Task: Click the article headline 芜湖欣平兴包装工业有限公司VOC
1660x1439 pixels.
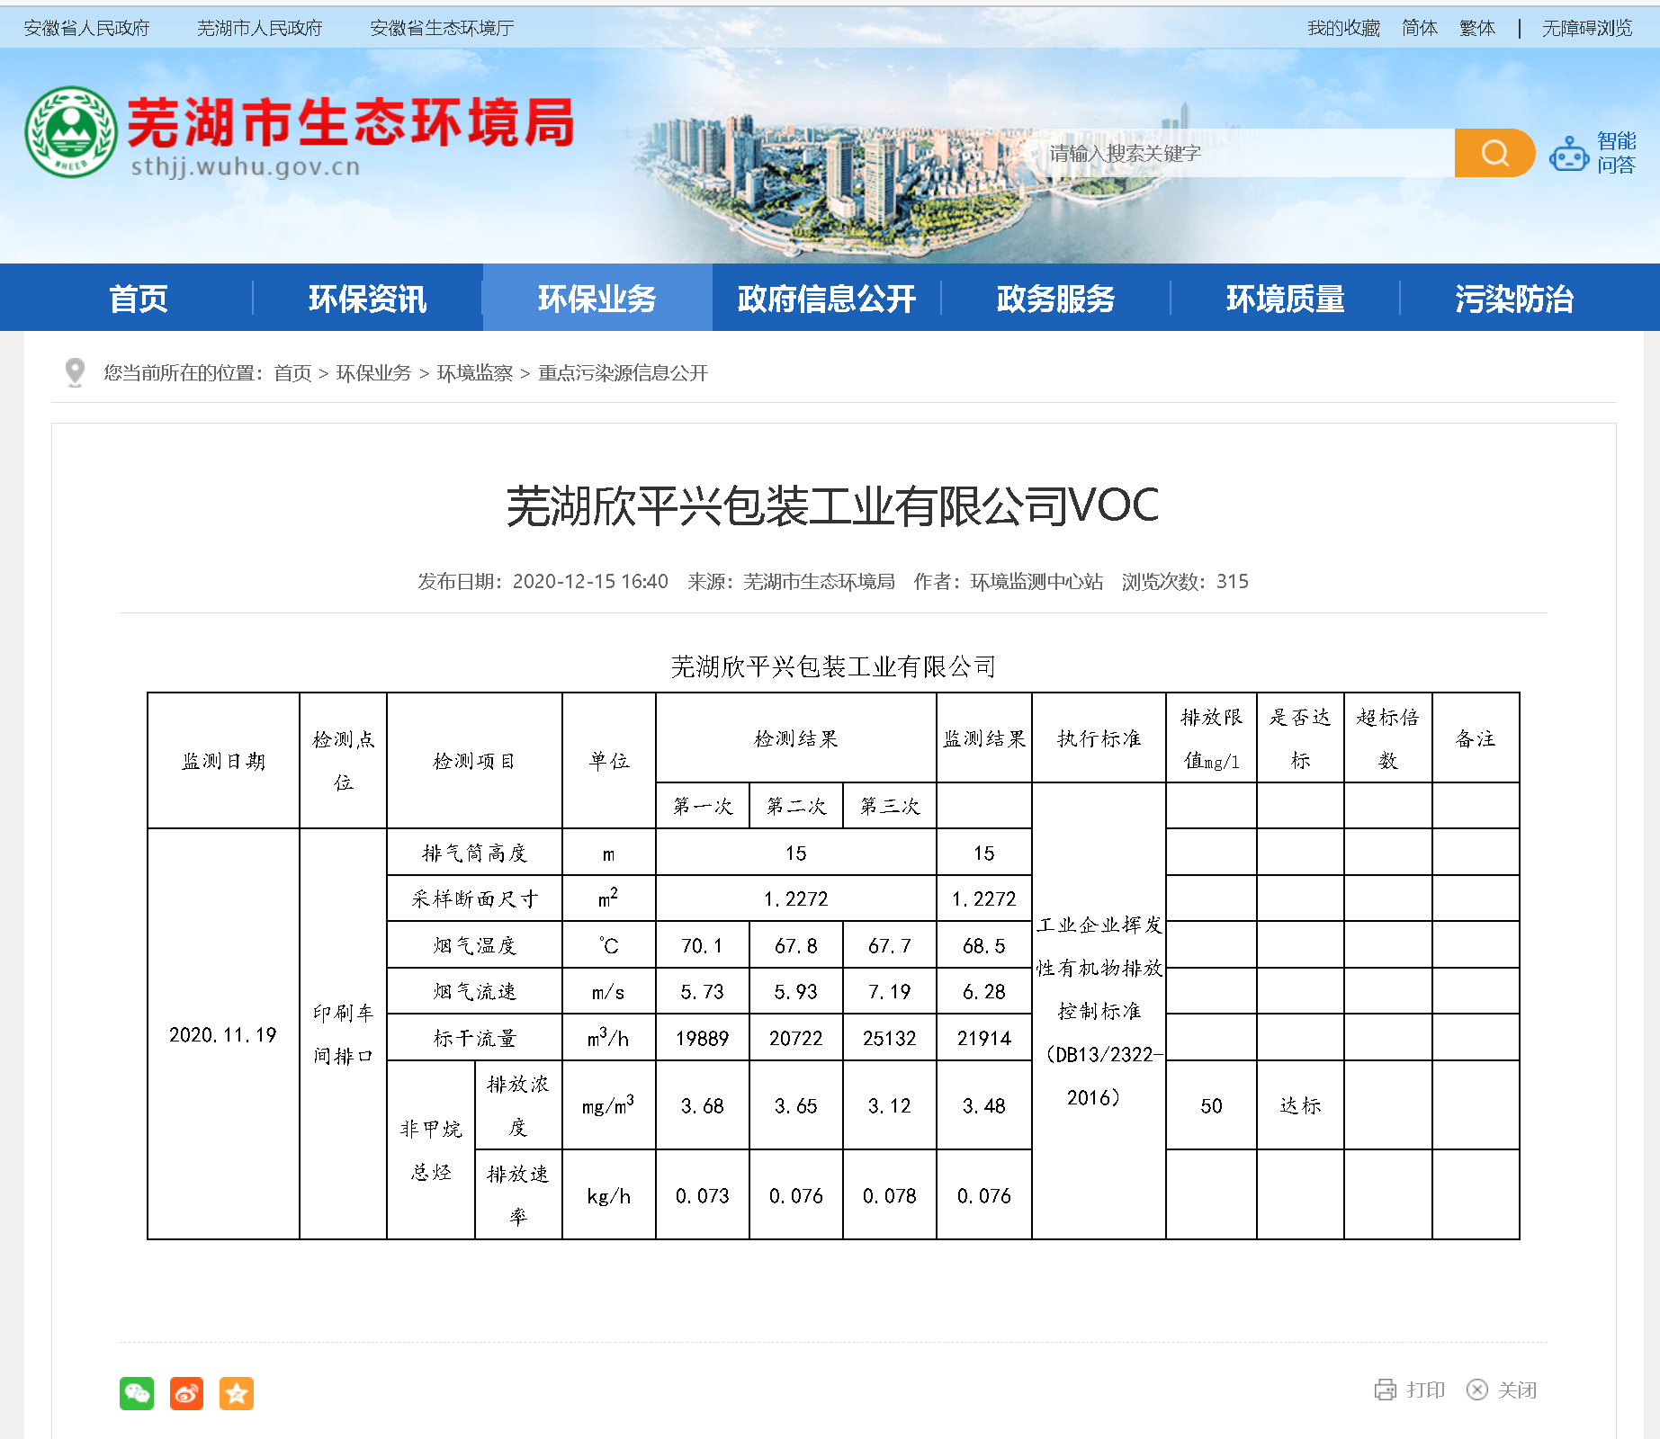Action: (832, 505)
